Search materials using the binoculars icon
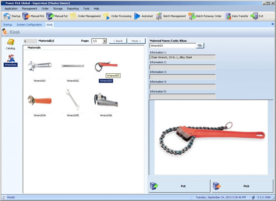 click(200, 45)
